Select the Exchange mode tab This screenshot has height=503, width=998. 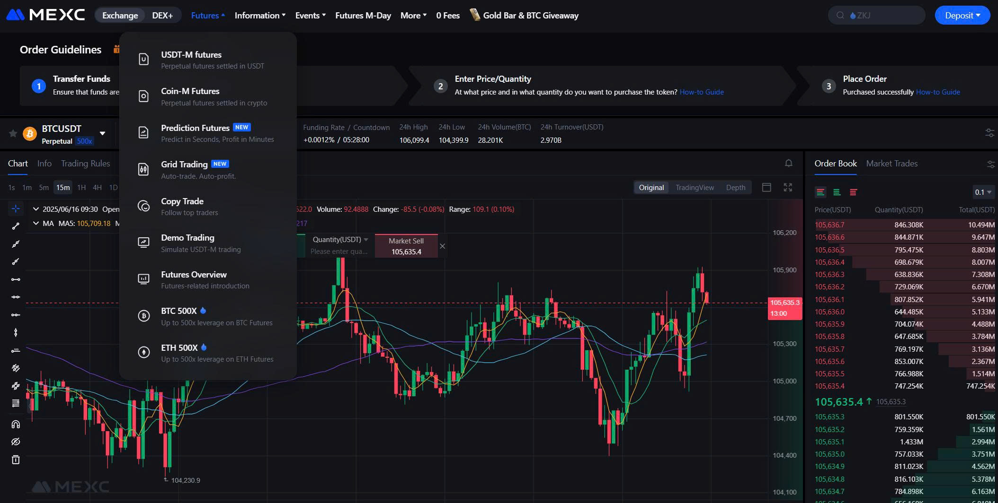[120, 15]
